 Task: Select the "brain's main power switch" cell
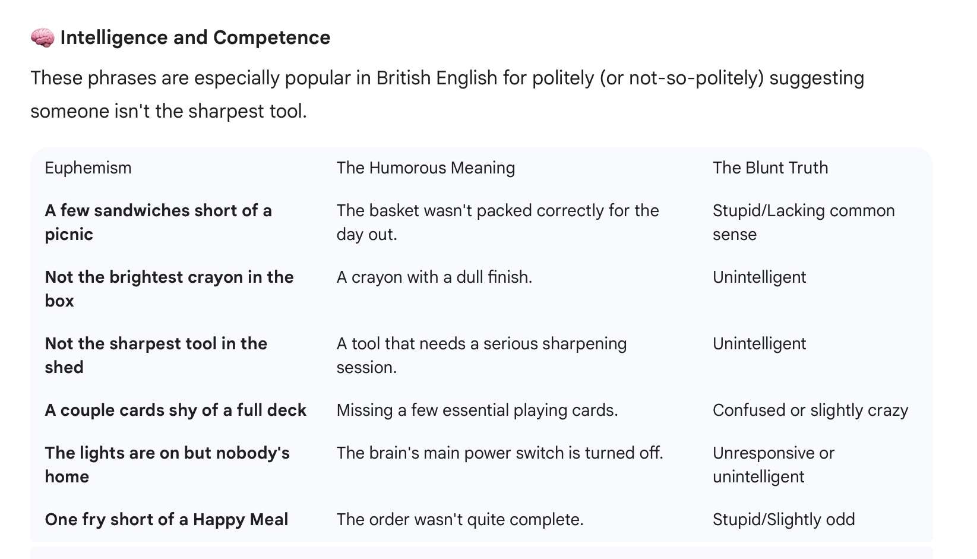click(499, 453)
